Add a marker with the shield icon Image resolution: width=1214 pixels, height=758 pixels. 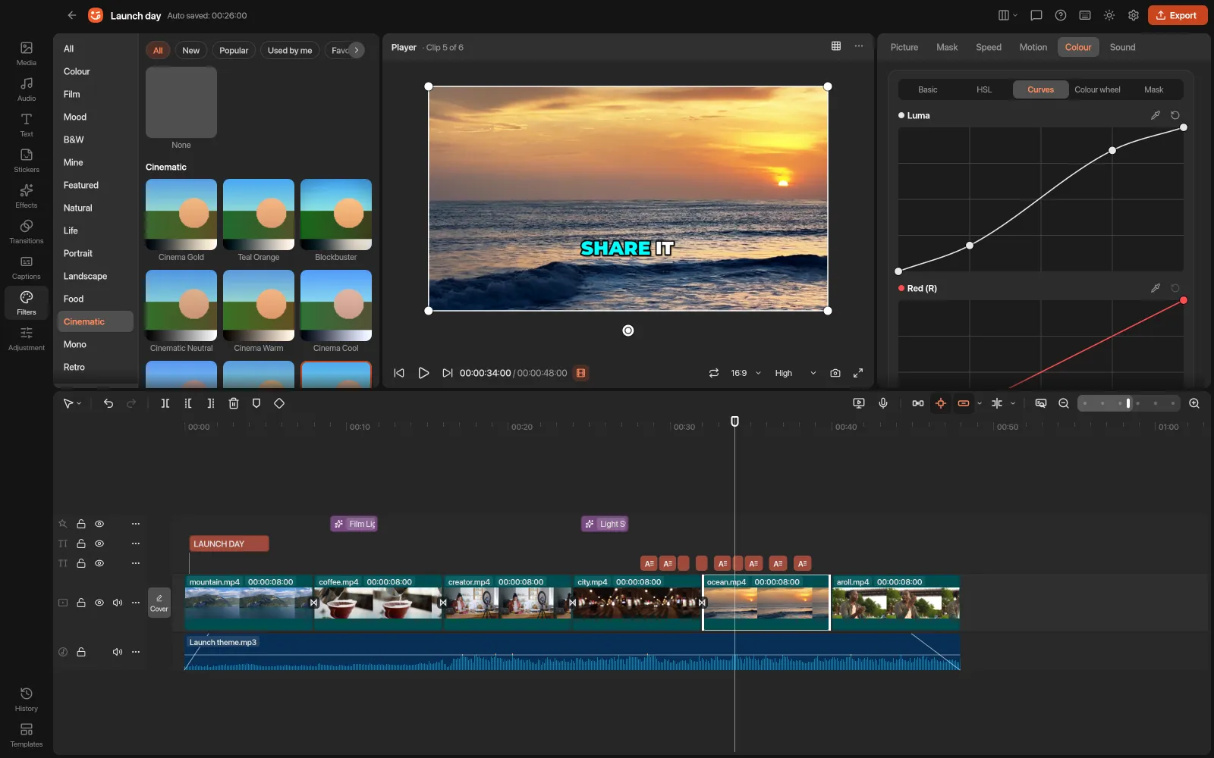(256, 403)
